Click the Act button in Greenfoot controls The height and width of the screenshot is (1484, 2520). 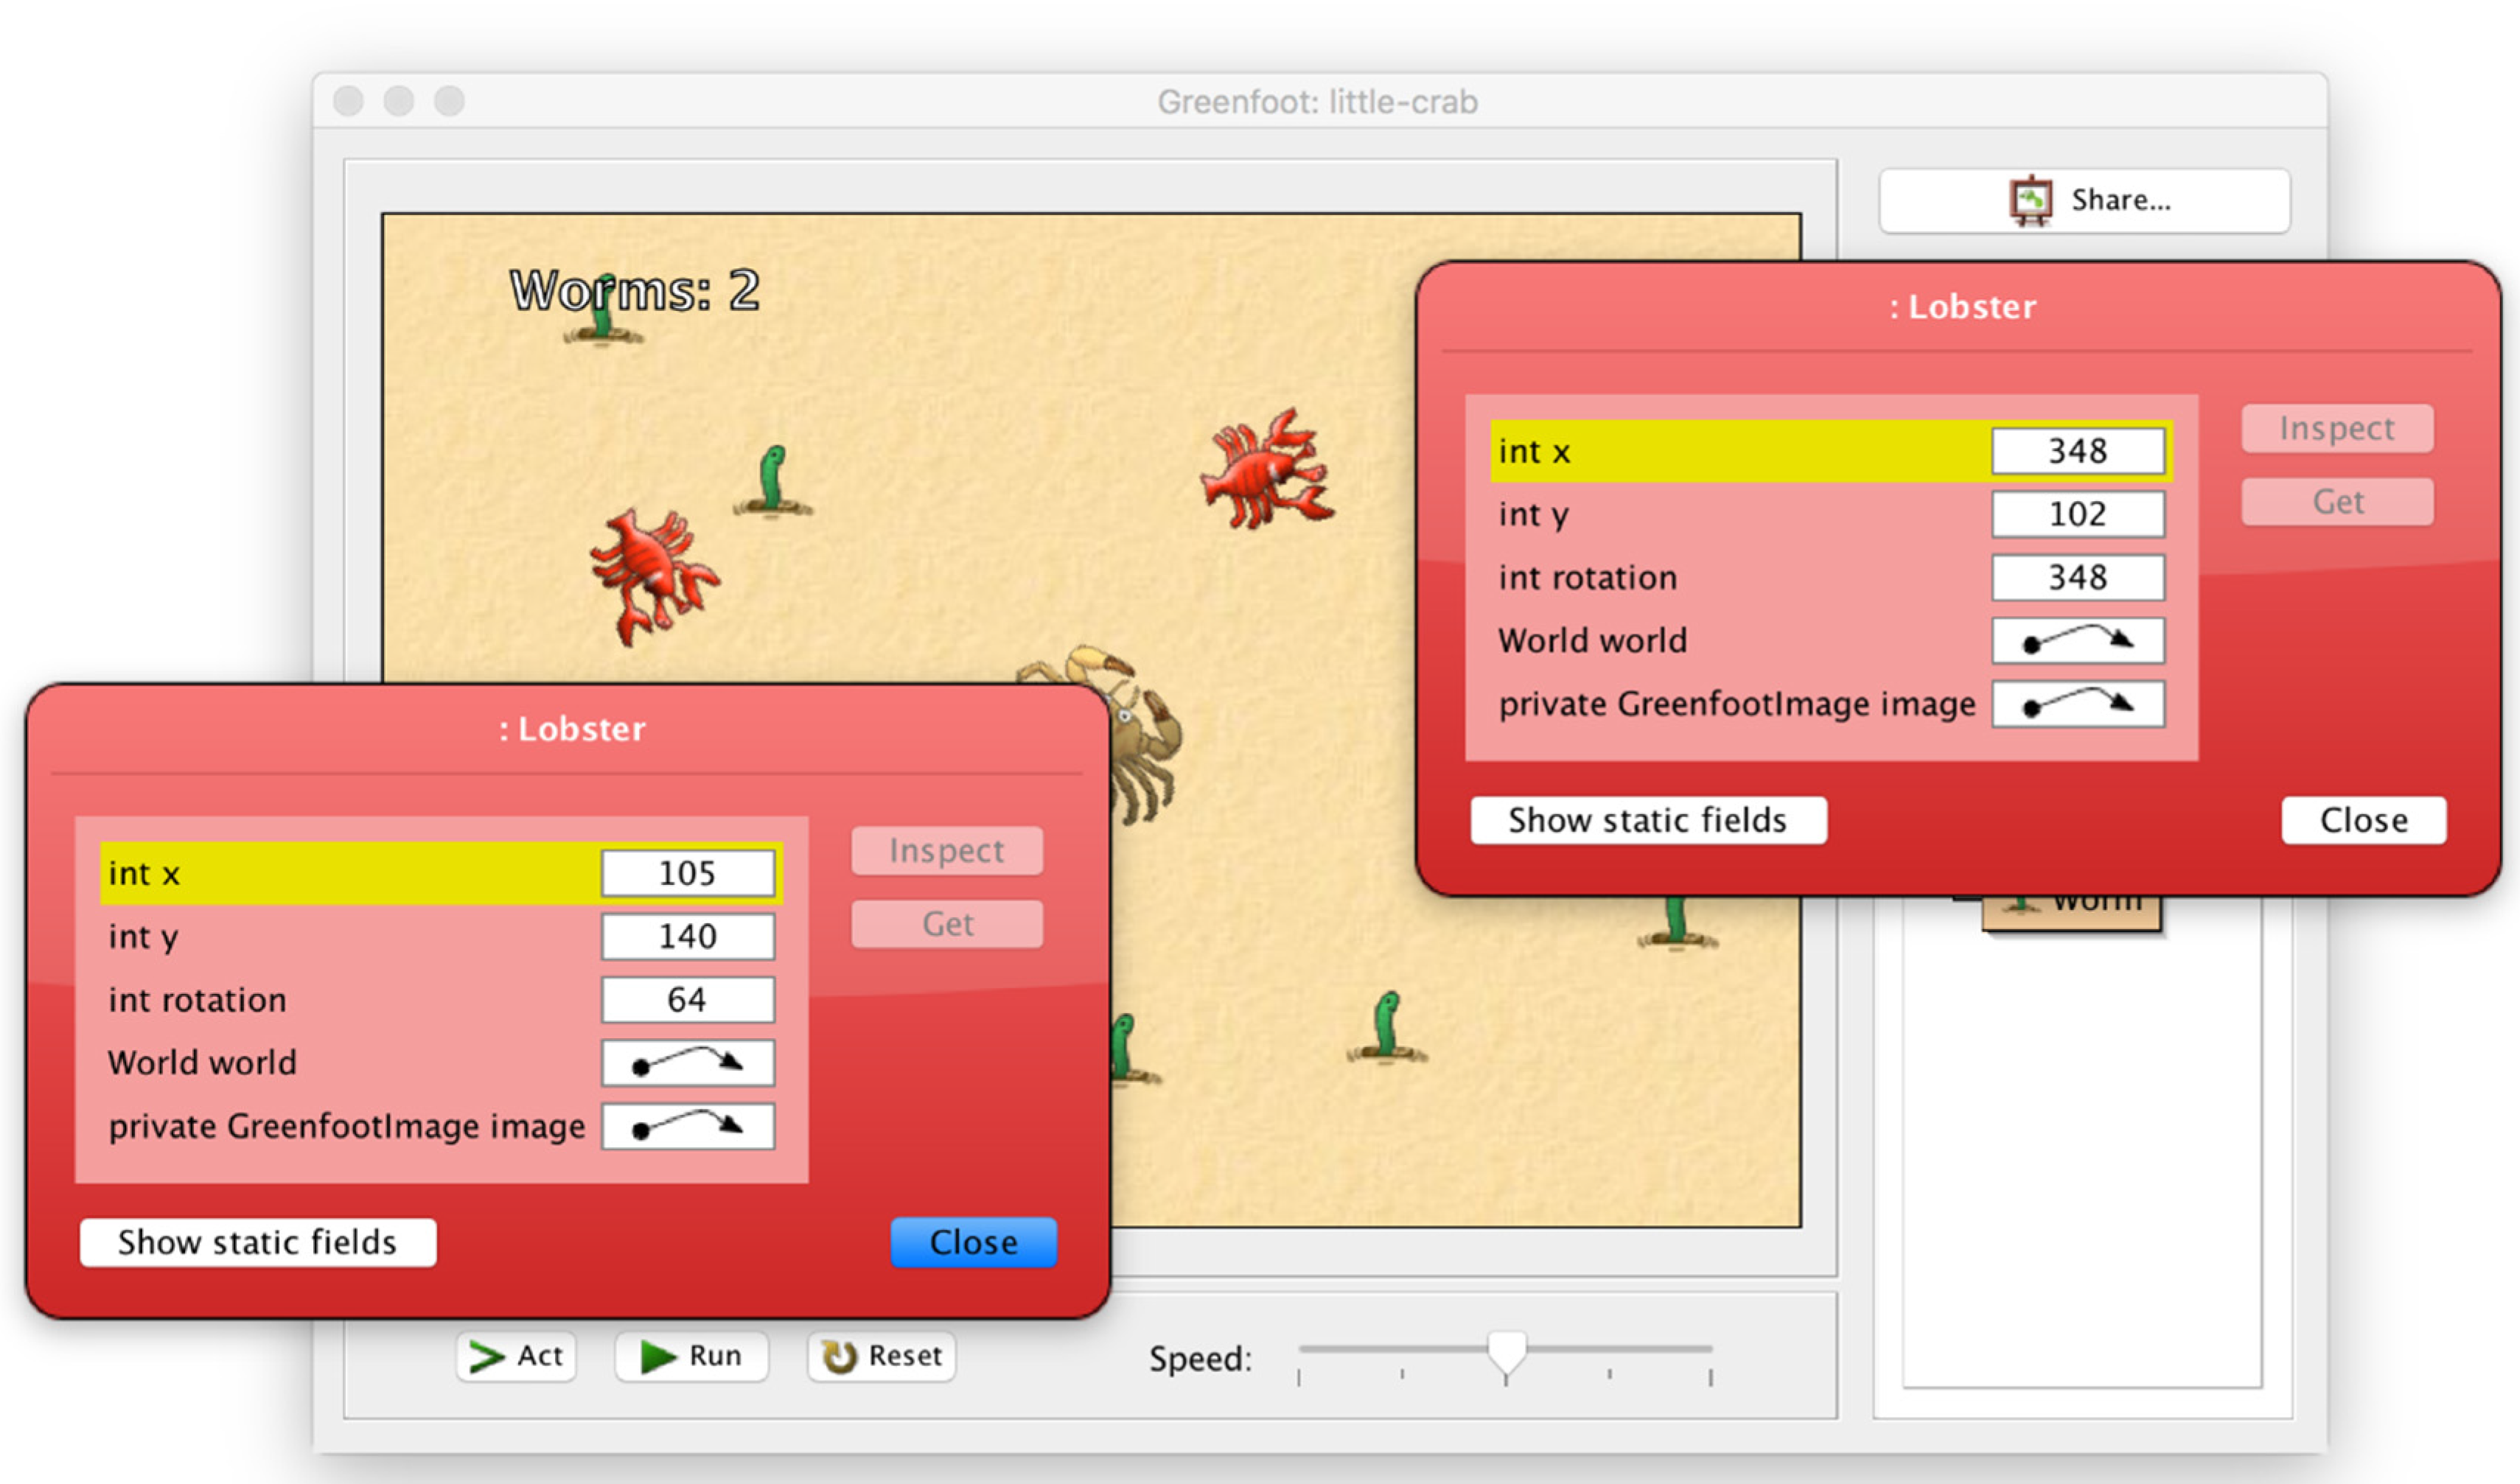[x=516, y=1356]
